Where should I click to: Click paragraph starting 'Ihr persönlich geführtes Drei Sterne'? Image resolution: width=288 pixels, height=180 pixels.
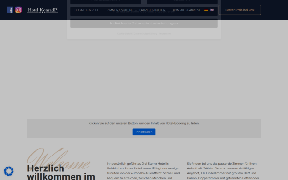coord(144,171)
